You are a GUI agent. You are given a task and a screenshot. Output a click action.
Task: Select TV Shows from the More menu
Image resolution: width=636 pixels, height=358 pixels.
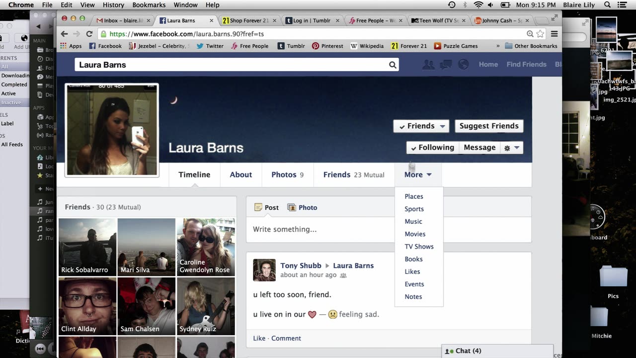click(419, 247)
